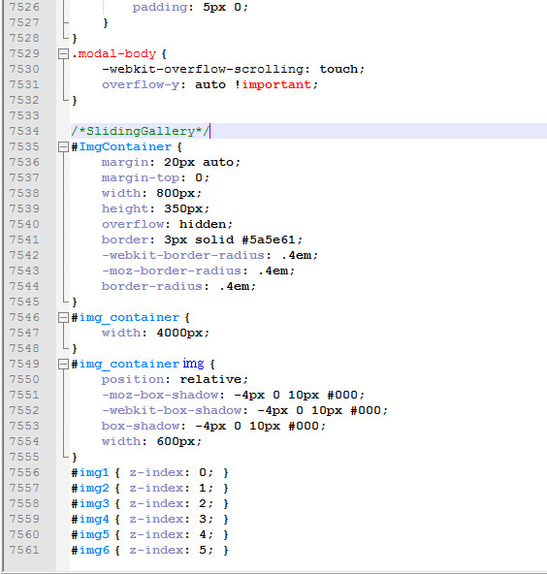Screen dimensions: 547x574
Task: Place cursor in /*SlidingGallery*/ comment
Action: click(141, 131)
